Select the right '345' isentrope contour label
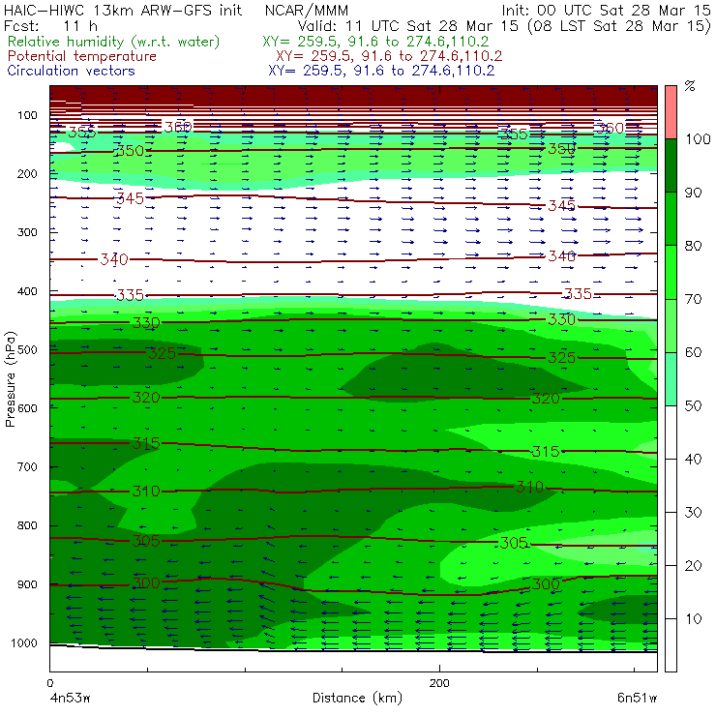The height and width of the screenshot is (716, 716). [x=561, y=206]
